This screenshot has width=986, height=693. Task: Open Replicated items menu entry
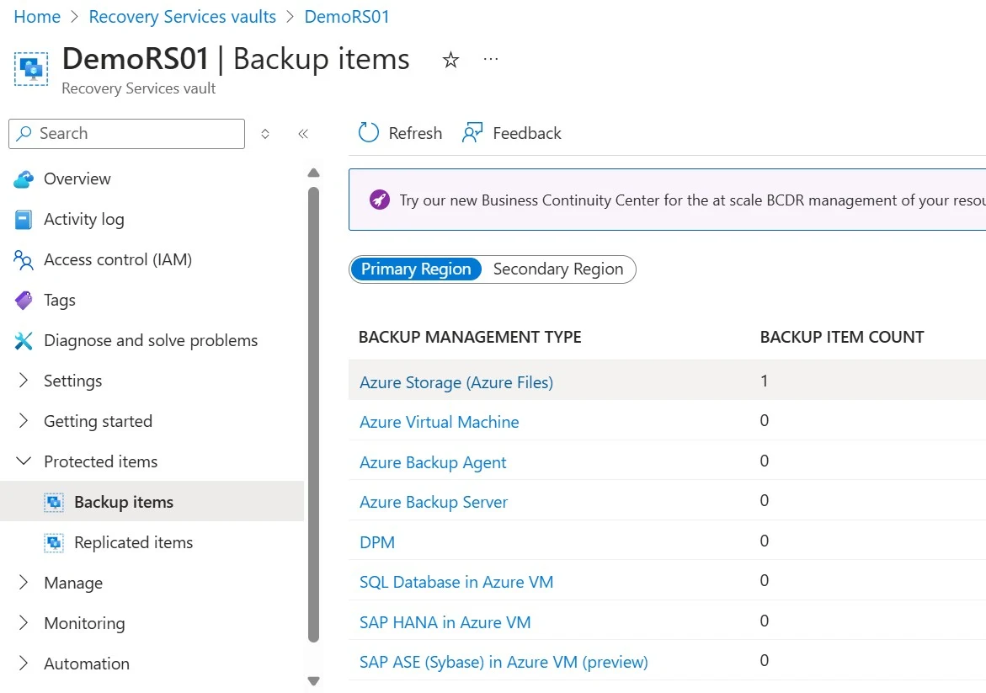point(133,542)
